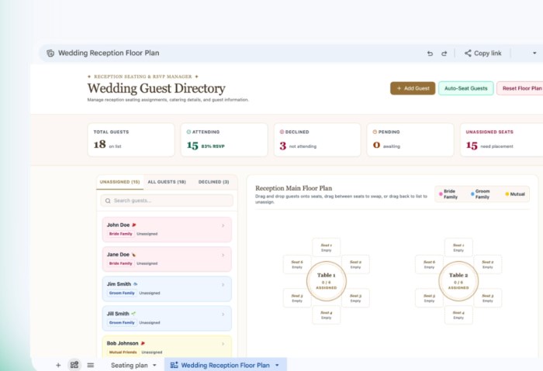The height and width of the screenshot is (371, 543).
Task: Click the Groom Family tag on Jim Smith
Action: coord(122,293)
